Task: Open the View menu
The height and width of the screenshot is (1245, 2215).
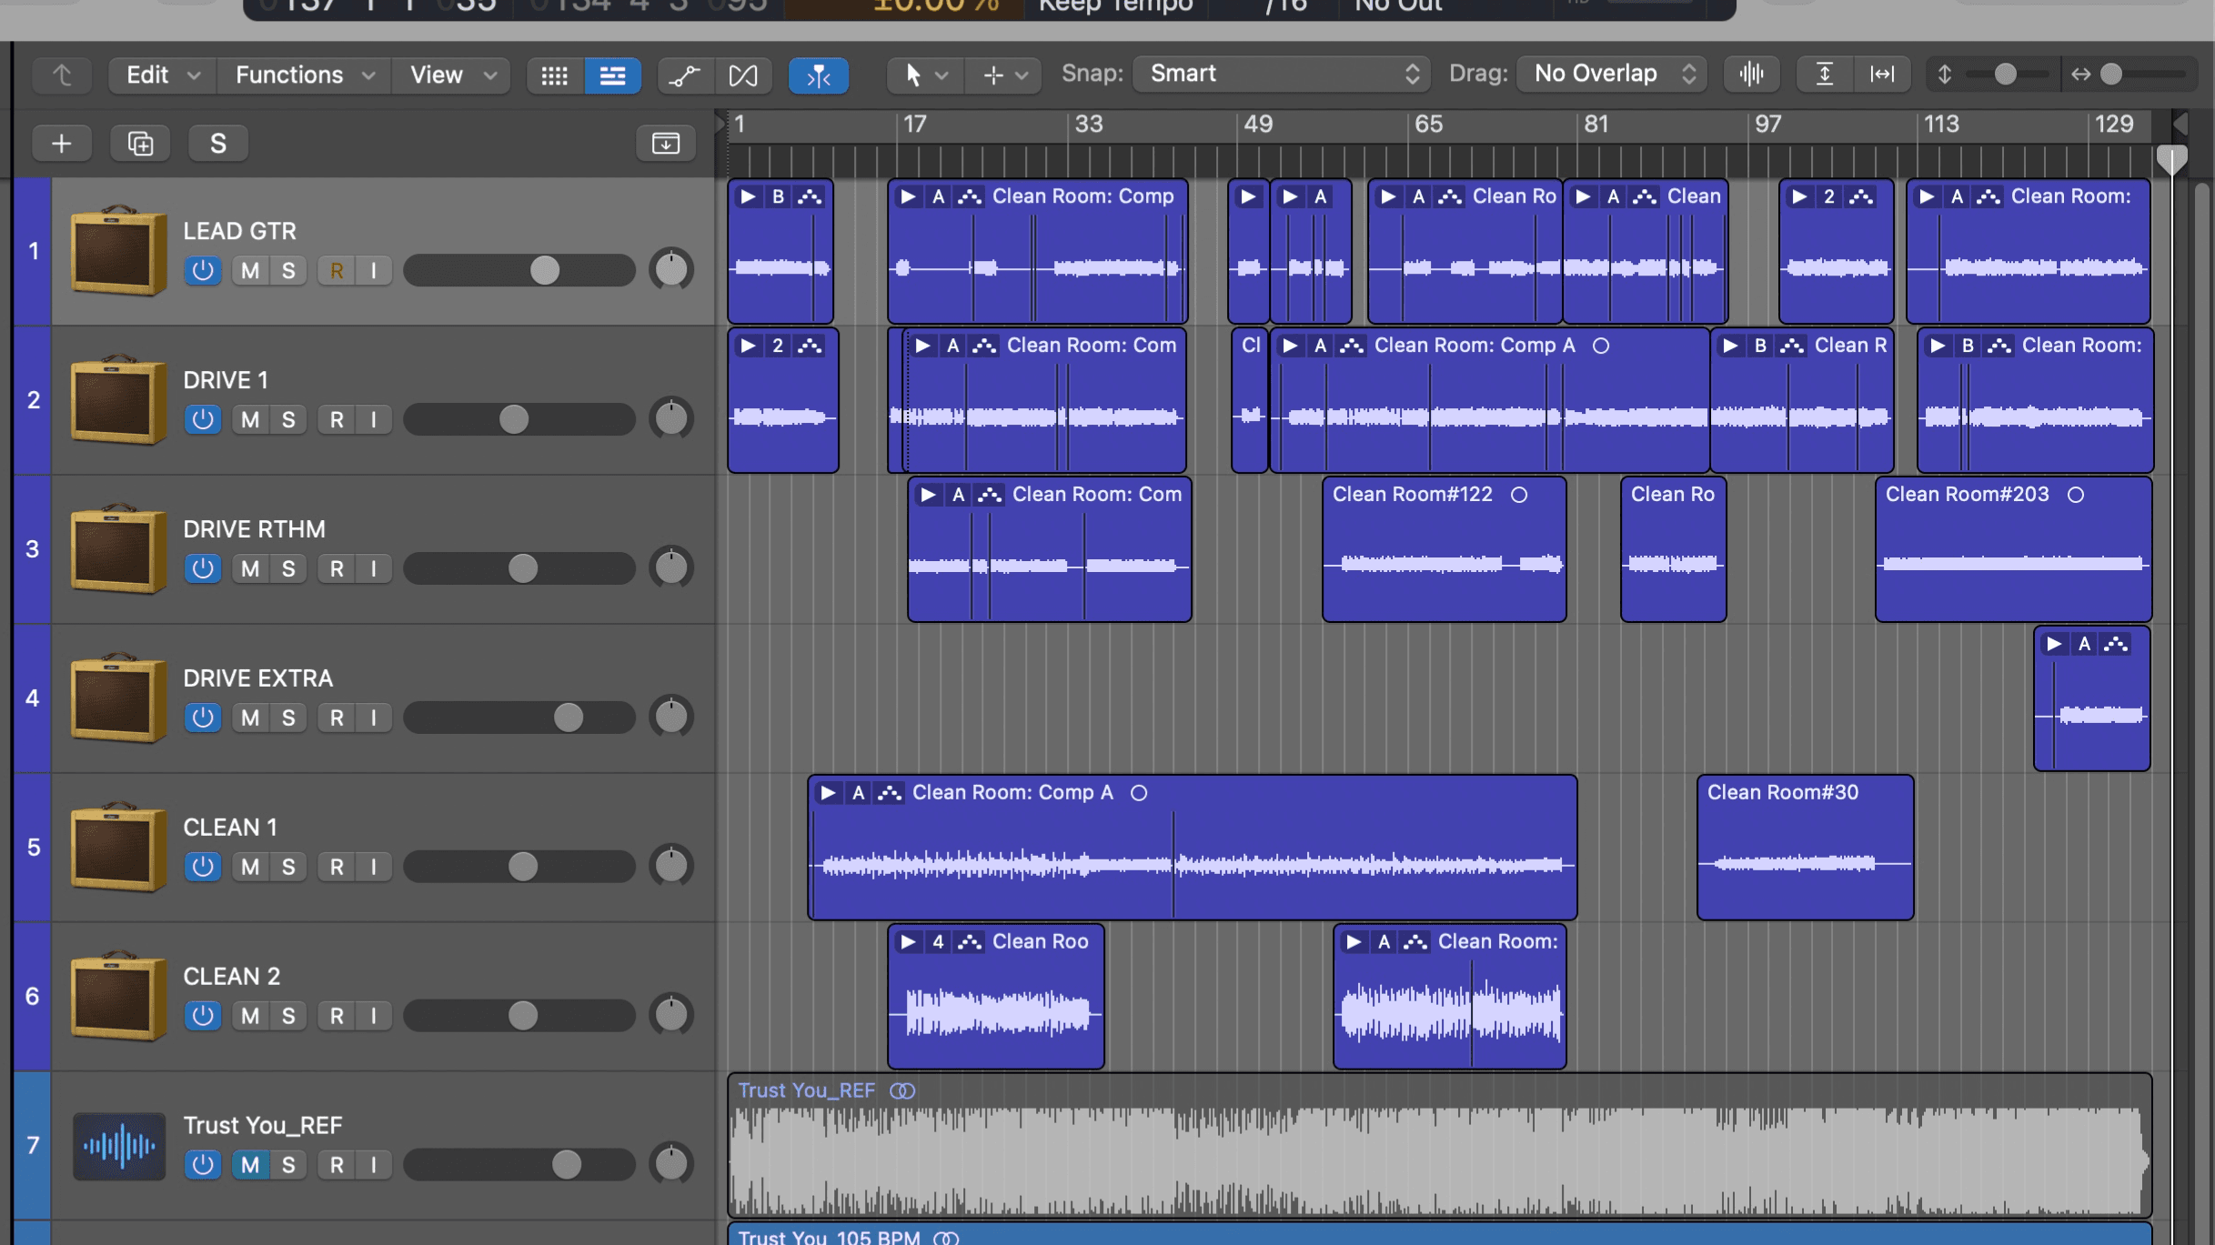Action: coord(452,75)
